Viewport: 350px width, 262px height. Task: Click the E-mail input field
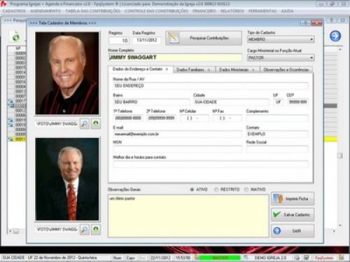177,134
